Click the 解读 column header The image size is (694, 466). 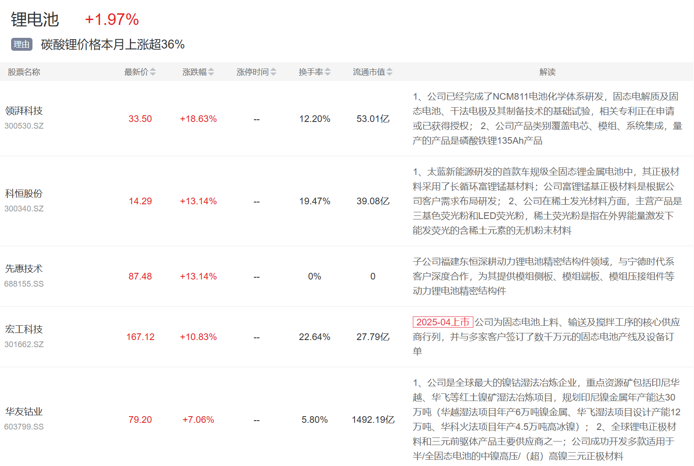(547, 72)
